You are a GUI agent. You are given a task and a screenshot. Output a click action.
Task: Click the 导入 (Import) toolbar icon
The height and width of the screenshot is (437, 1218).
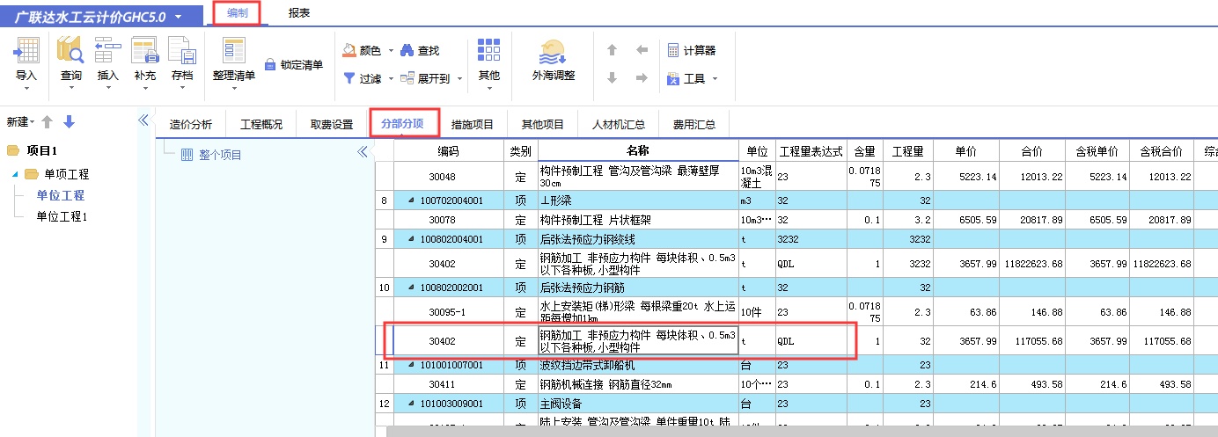(x=26, y=52)
